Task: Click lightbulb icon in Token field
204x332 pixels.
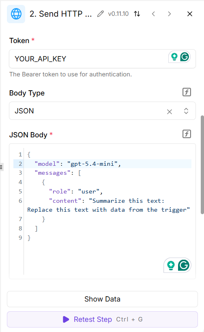Action: tap(174, 57)
